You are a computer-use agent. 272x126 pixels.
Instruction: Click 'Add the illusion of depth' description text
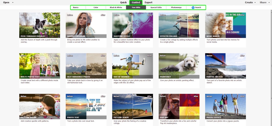pos(39,41)
